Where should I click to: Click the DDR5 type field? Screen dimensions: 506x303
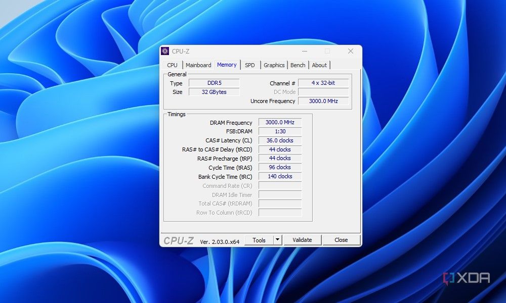[214, 83]
